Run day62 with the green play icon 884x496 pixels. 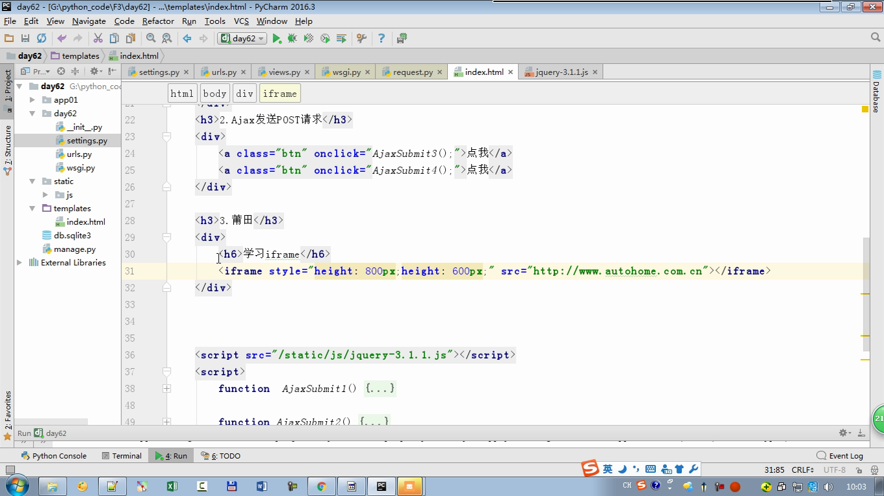tap(277, 39)
